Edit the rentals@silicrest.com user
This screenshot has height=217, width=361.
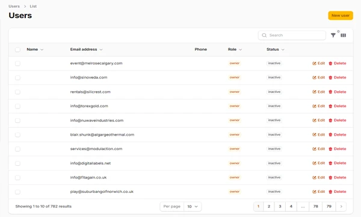[319, 92]
